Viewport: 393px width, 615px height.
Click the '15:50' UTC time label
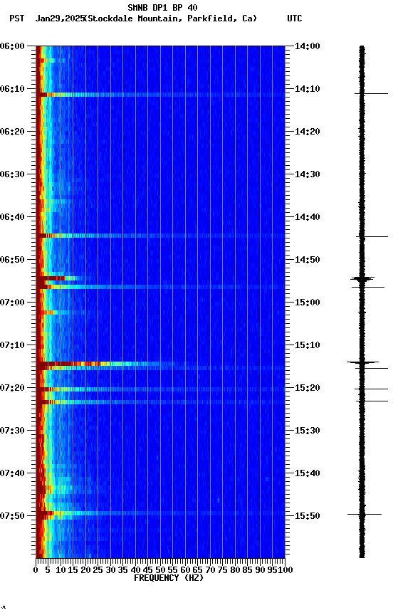tap(307, 516)
